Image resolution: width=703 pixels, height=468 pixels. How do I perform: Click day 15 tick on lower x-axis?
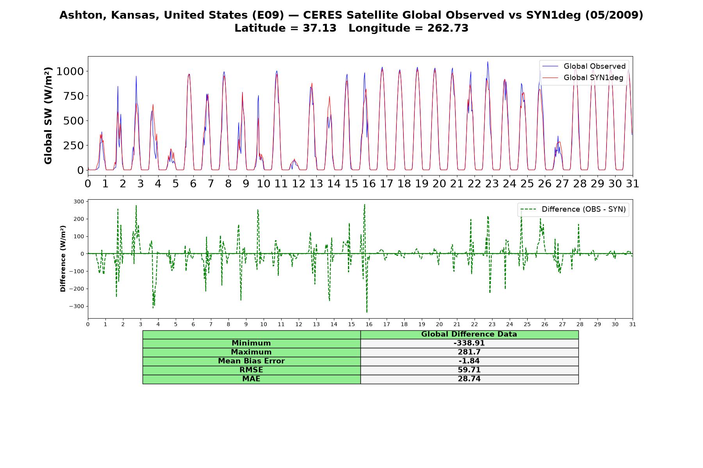pos(351,324)
